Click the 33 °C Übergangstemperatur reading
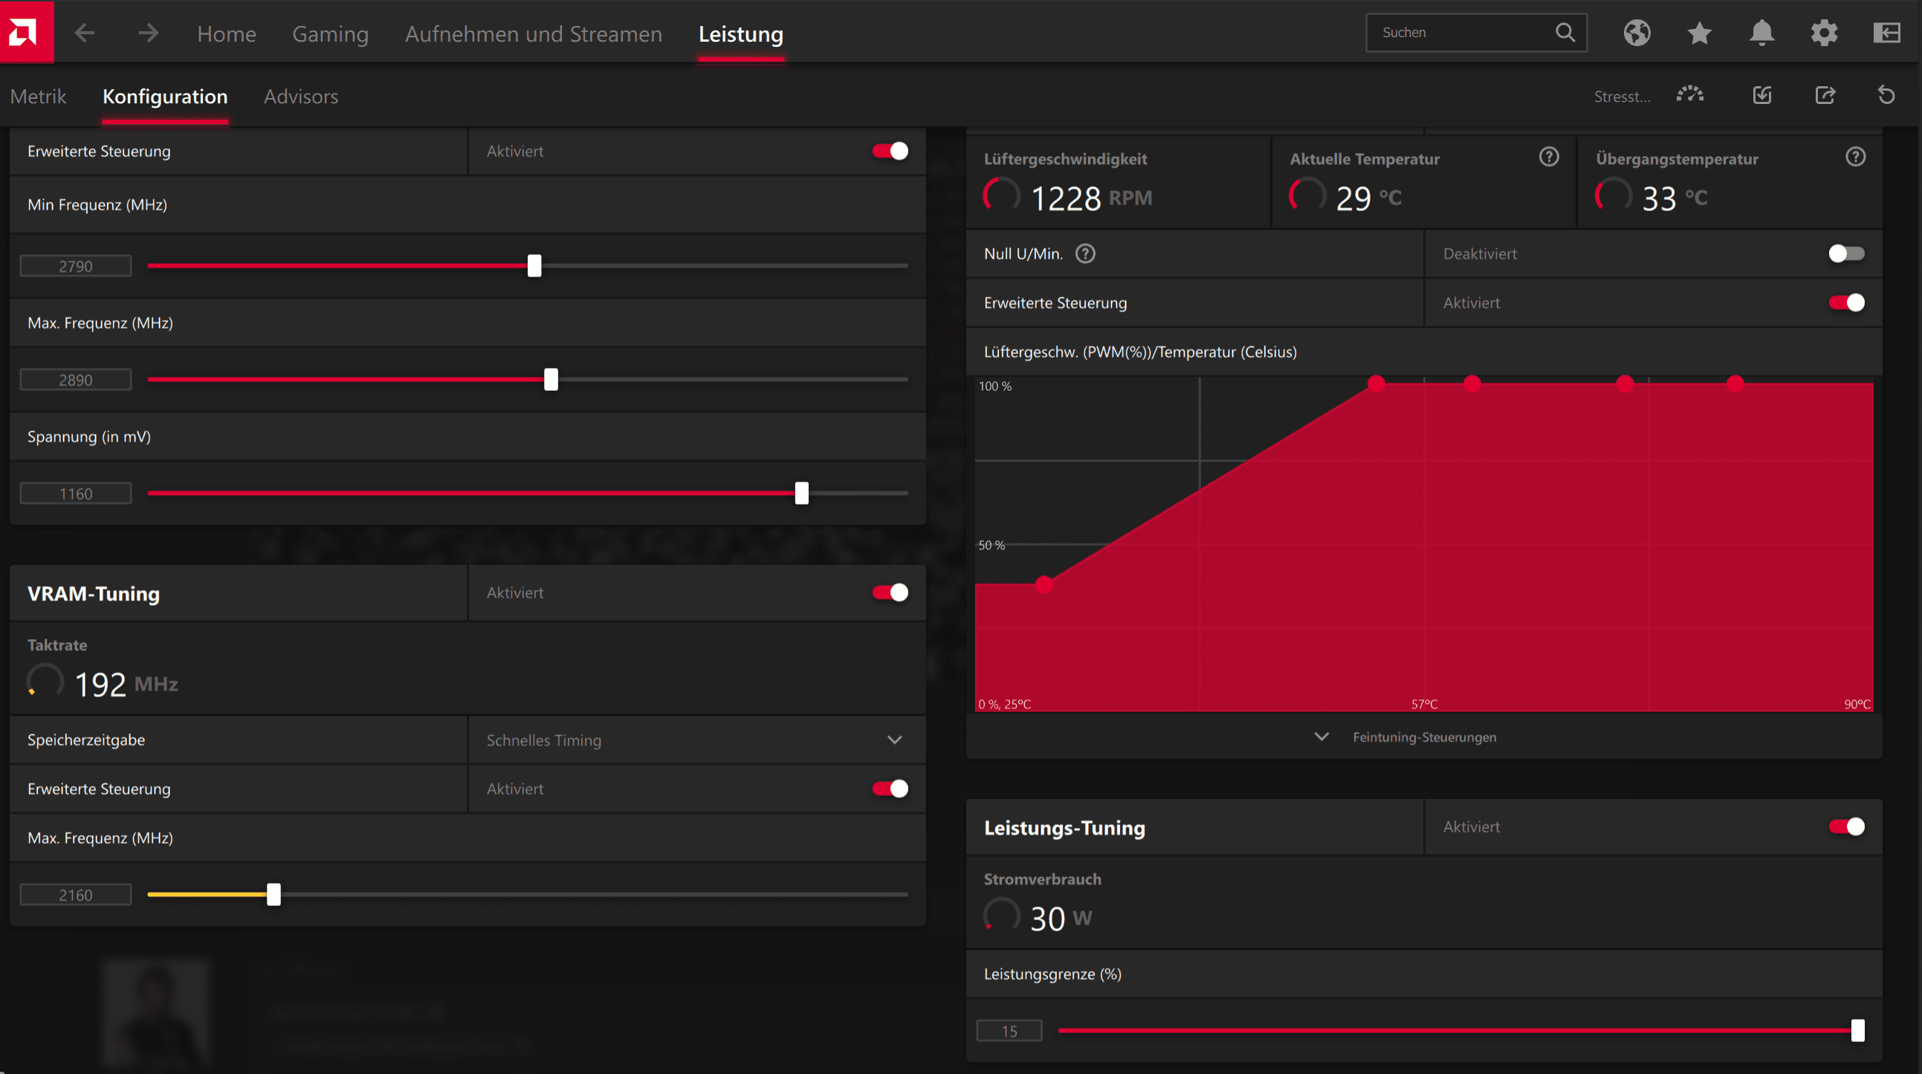Viewport: 1922px width, 1074px height. (x=1675, y=198)
